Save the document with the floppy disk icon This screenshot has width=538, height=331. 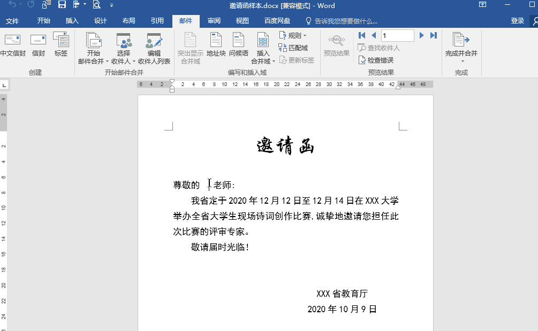pos(62,4)
